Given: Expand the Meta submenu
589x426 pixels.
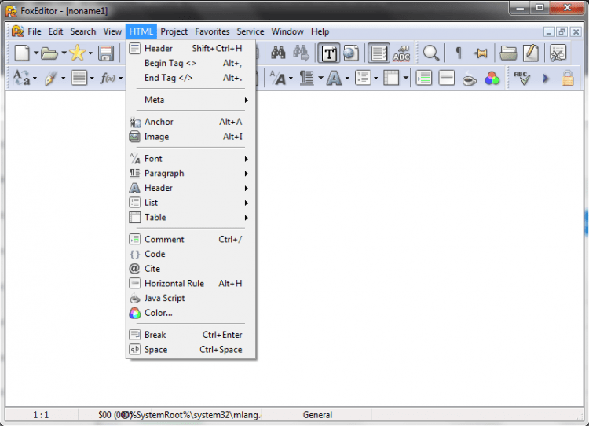Looking at the screenshot, I should point(191,100).
